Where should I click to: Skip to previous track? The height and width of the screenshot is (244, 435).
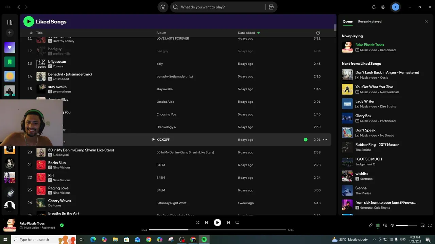[207, 223]
